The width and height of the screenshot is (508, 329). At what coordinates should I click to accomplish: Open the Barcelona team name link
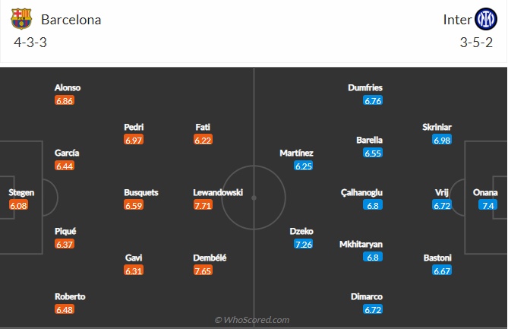[71, 20]
